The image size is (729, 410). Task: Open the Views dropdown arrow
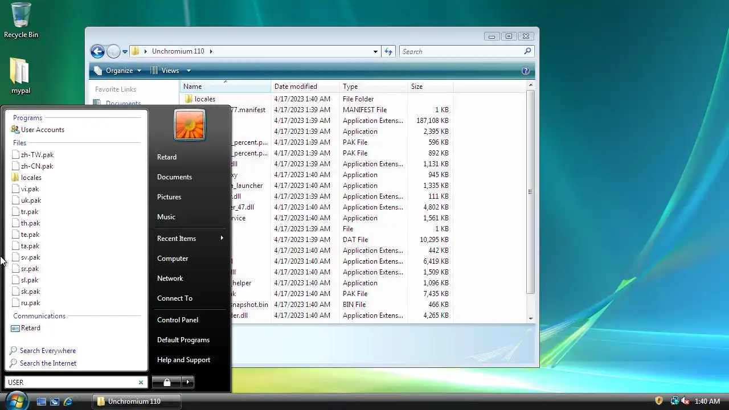pos(189,71)
